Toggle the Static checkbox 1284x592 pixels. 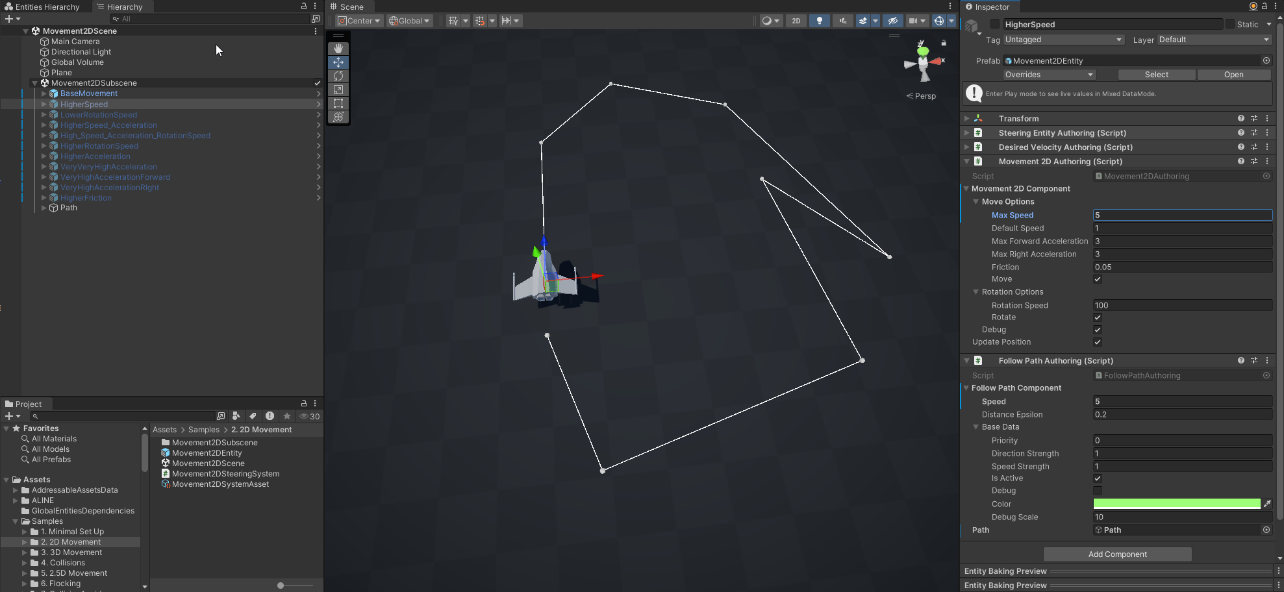coord(1229,24)
